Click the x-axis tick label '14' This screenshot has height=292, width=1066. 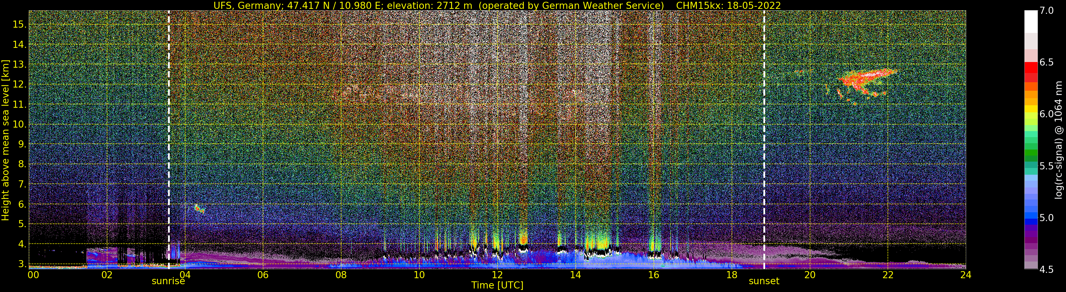click(x=575, y=275)
